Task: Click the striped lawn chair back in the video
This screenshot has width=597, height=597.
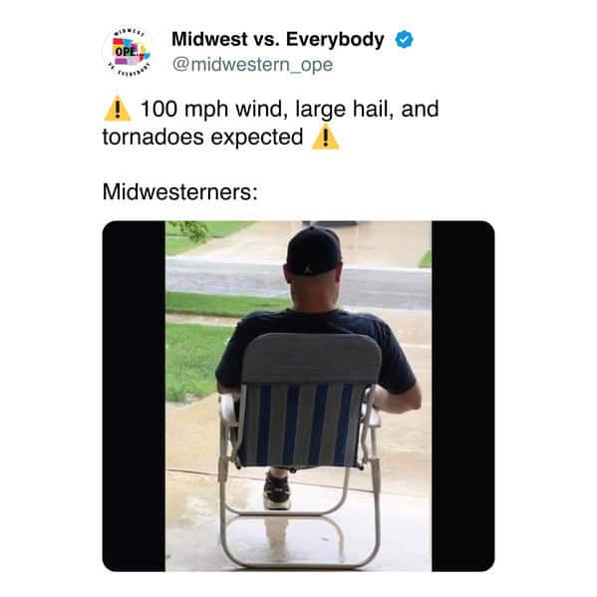Action: point(301,426)
